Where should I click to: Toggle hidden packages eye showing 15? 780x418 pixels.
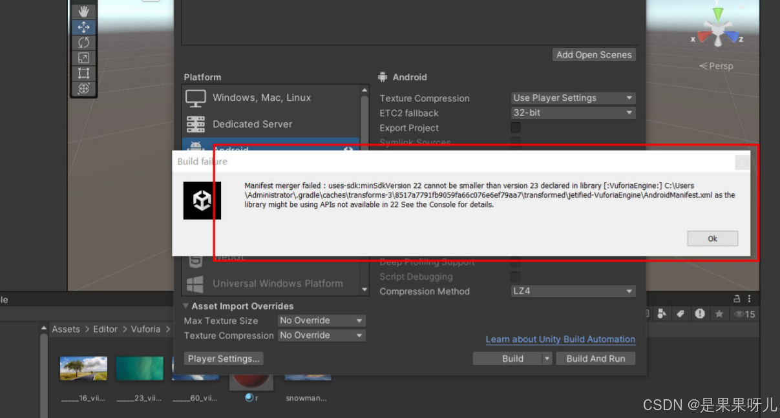pyautogui.click(x=744, y=315)
